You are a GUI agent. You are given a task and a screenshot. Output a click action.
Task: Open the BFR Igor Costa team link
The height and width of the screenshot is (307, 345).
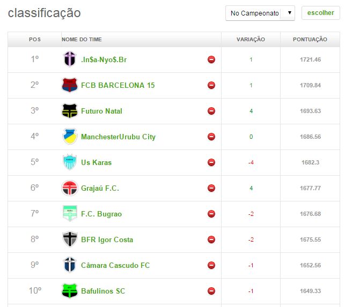pos(107,239)
